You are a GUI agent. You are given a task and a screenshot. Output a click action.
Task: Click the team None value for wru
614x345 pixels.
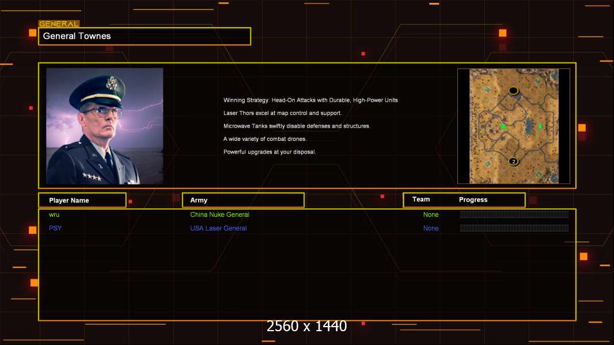coord(431,214)
